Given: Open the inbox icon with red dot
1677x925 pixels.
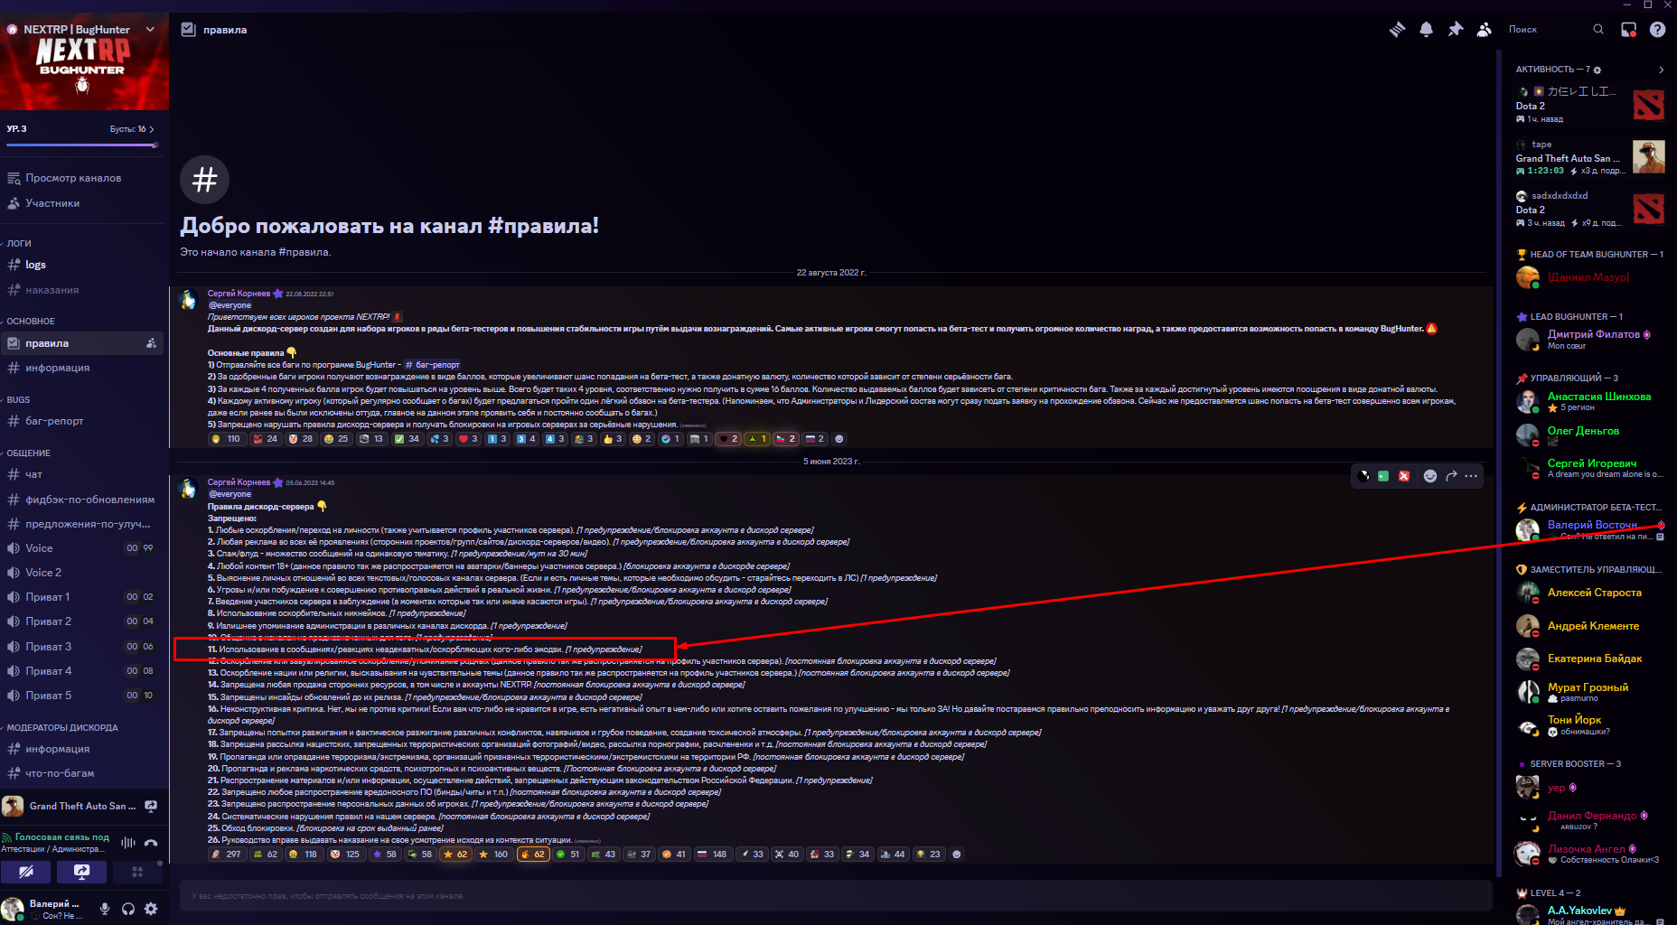Looking at the screenshot, I should 1628,30.
